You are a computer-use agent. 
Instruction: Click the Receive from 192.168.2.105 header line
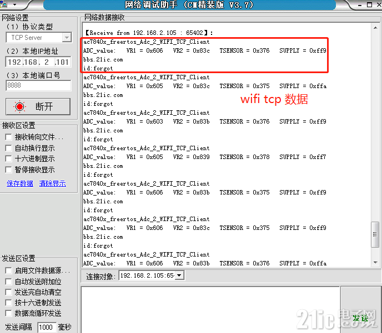coord(149,33)
